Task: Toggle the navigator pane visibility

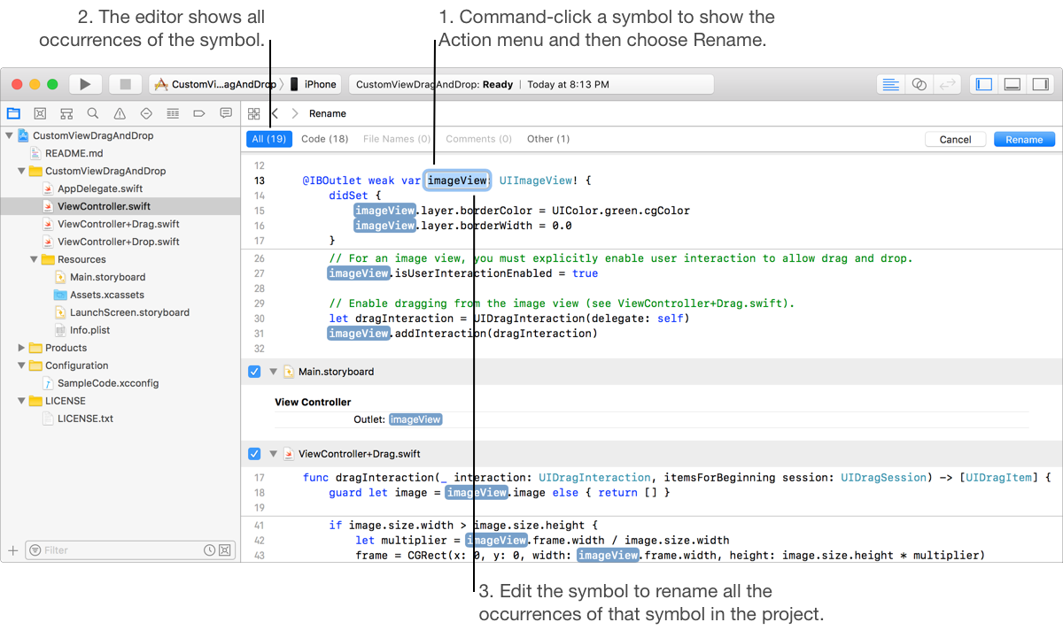Action: pos(983,84)
